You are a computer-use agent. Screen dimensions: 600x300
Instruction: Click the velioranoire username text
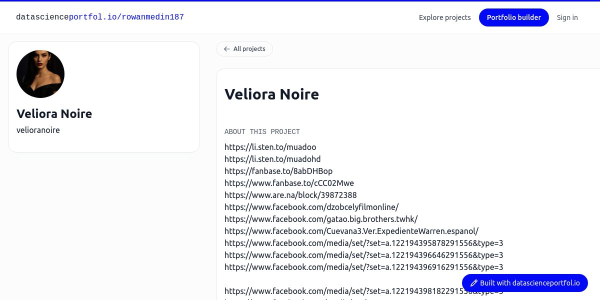[38, 130]
